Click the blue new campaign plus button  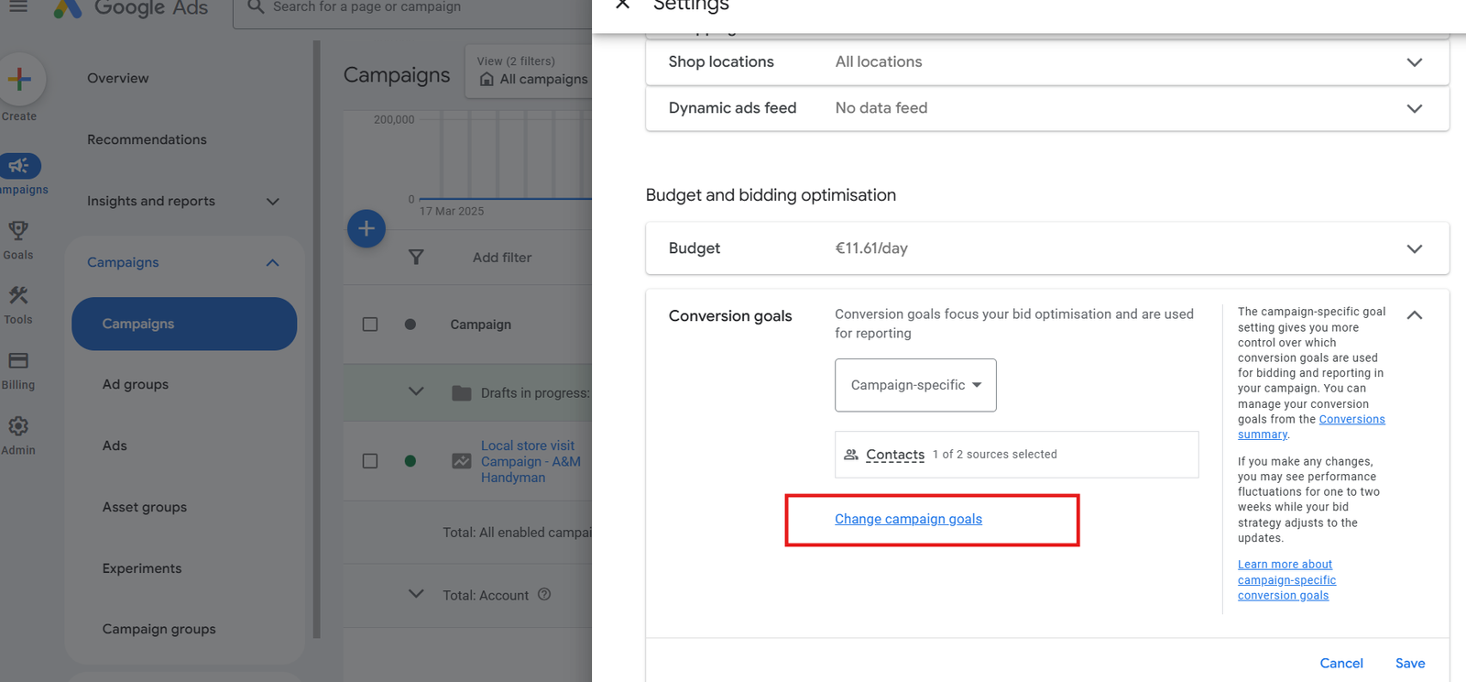tap(366, 228)
